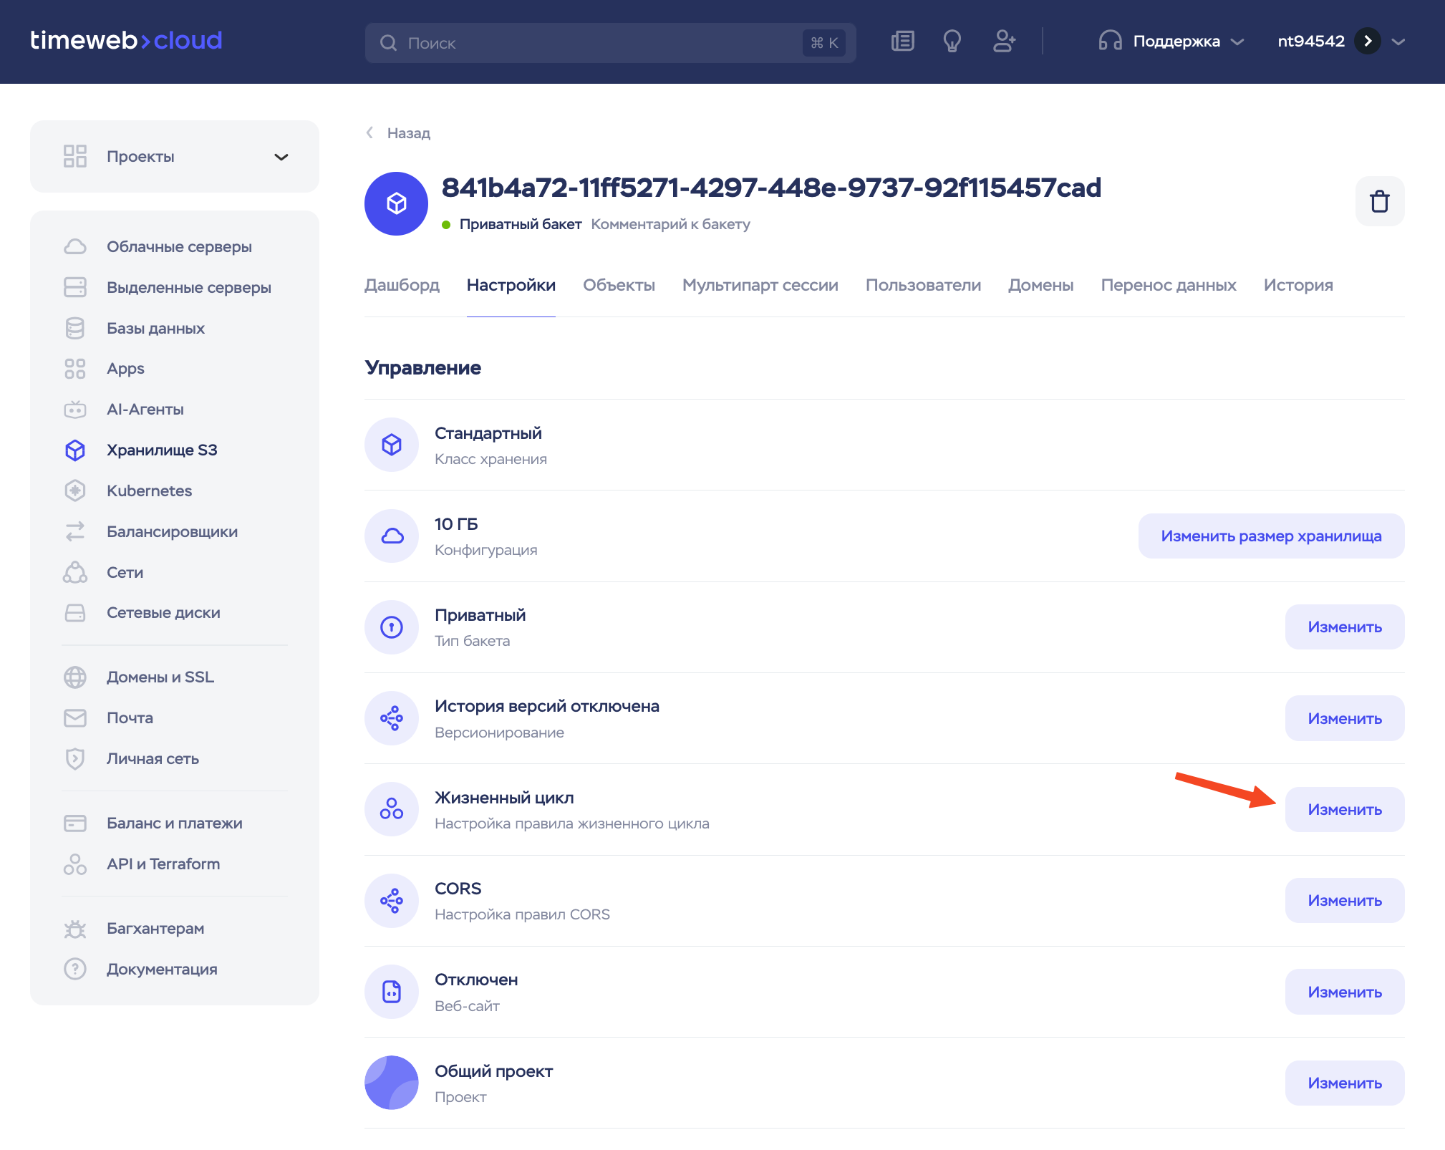Change the versioning setting via Изменить
Image resolution: width=1445 pixels, height=1150 pixels.
pos(1344,718)
